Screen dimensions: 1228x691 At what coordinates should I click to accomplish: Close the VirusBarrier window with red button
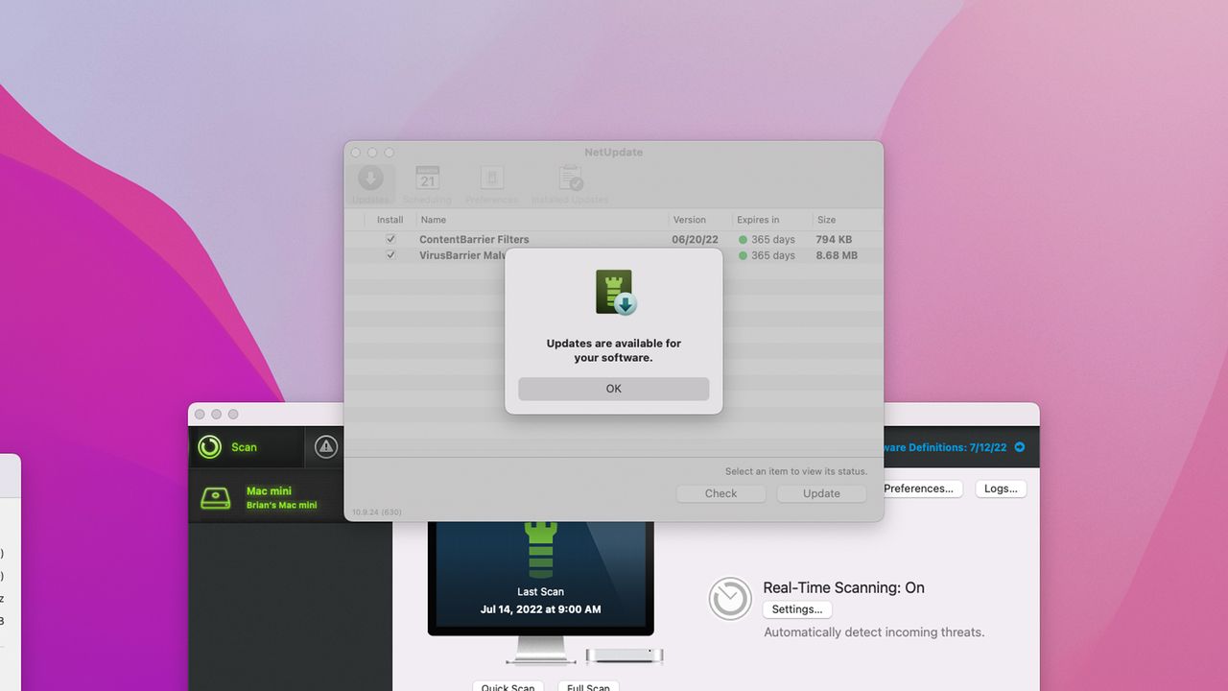pyautogui.click(x=200, y=415)
